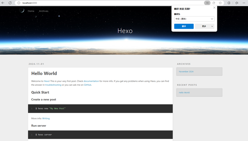Open the Archives menu item

tap(44, 11)
